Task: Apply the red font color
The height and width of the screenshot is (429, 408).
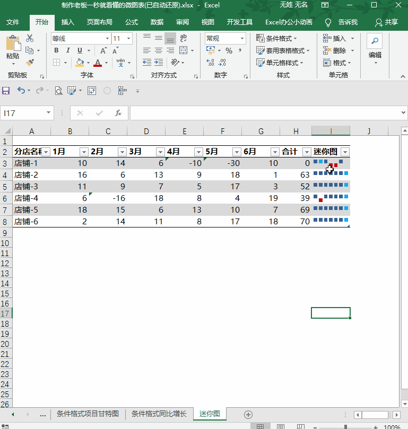Action: click(98, 63)
